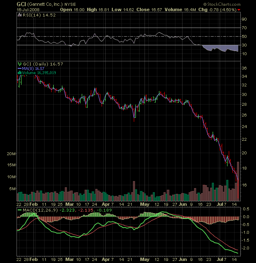Viewport: 256px width, 263px height.
Task: Click the 5M volume axis label
Action: click(12, 189)
